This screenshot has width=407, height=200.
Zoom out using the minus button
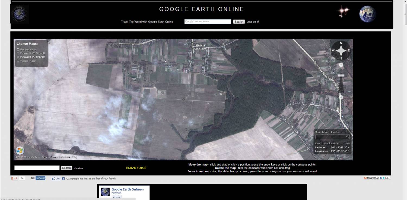point(341,97)
